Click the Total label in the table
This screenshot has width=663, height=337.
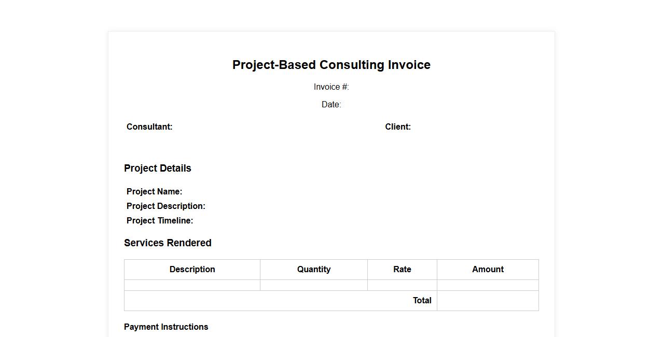point(422,301)
